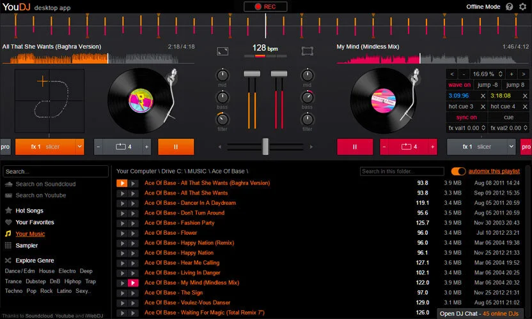Click the main Search field
The image size is (532, 319).
click(x=56, y=172)
